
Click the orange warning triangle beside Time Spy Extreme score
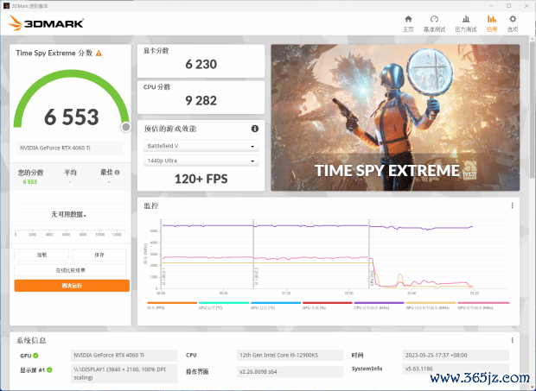99,54
